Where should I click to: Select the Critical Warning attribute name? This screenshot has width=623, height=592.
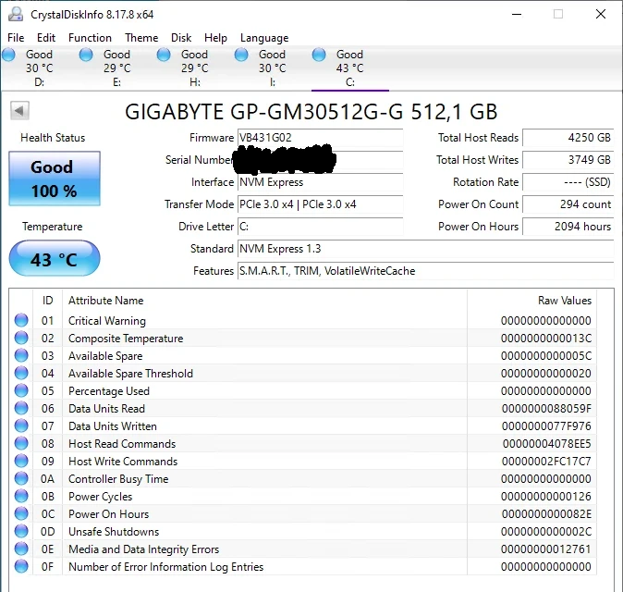tap(107, 321)
